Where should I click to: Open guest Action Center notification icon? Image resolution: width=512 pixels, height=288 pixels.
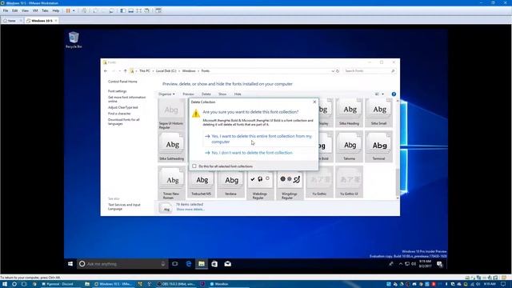click(439, 264)
